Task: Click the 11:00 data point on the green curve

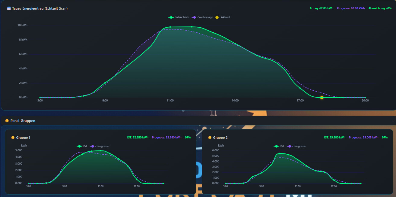Action: (x=170, y=27)
